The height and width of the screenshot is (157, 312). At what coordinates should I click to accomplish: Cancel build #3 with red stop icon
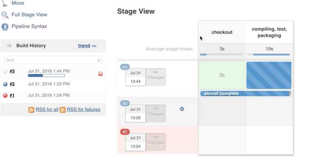coord(100,74)
